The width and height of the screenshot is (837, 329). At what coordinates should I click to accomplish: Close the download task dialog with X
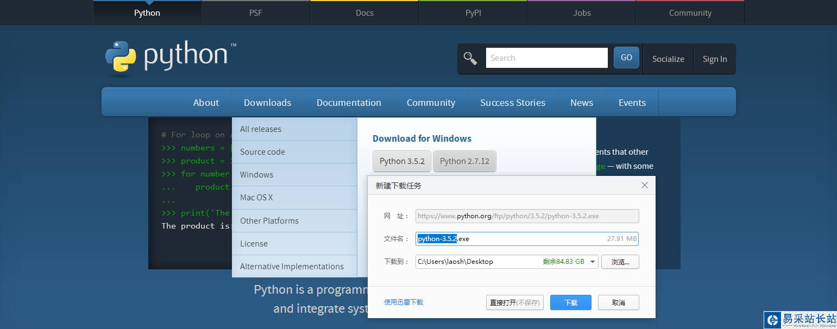pos(645,185)
